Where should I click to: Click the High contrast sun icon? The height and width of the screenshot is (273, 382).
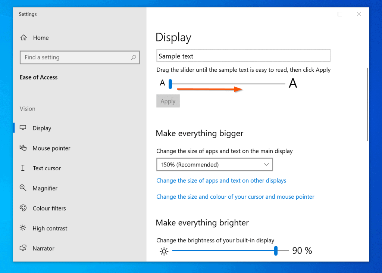[x=23, y=228]
